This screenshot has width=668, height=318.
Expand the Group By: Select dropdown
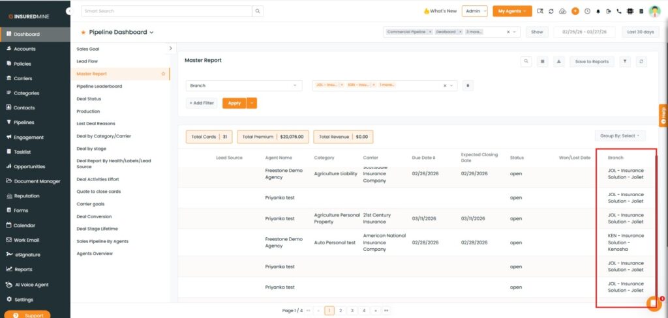point(620,136)
